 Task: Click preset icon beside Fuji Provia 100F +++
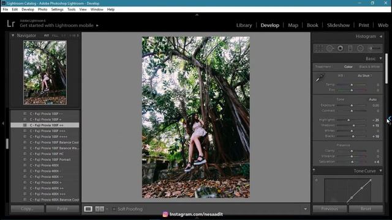[x=24, y=131]
